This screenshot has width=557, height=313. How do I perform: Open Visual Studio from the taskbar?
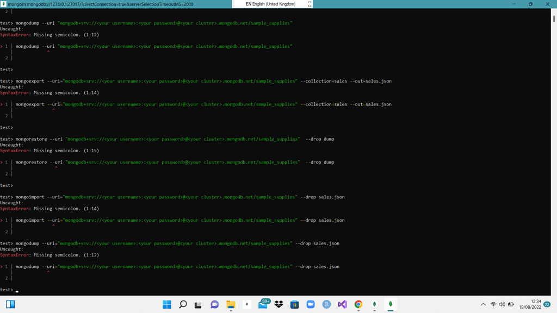pos(342,304)
